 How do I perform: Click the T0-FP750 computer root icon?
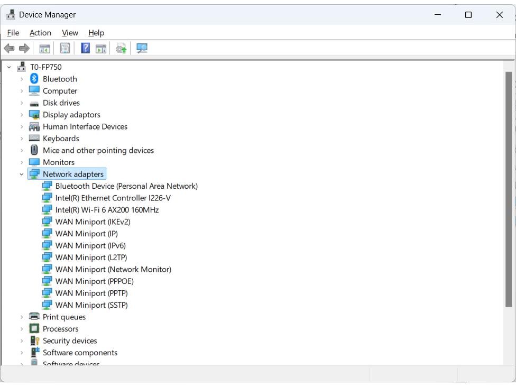[x=21, y=67]
